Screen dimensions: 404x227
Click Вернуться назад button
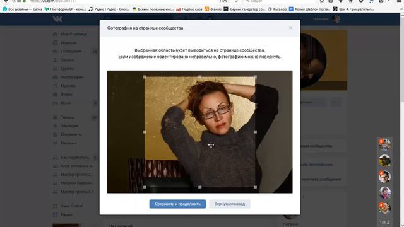click(230, 204)
